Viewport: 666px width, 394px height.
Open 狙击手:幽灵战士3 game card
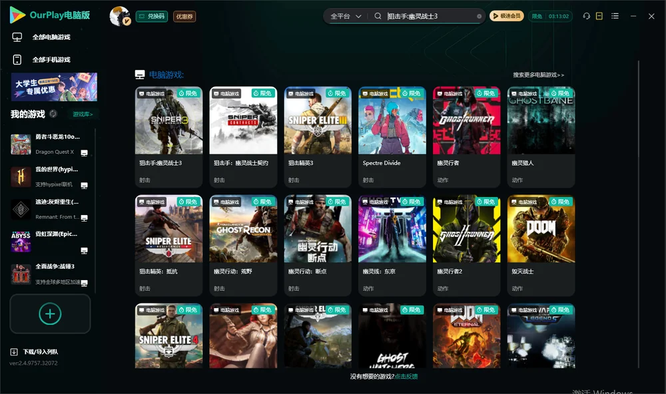[x=168, y=136]
